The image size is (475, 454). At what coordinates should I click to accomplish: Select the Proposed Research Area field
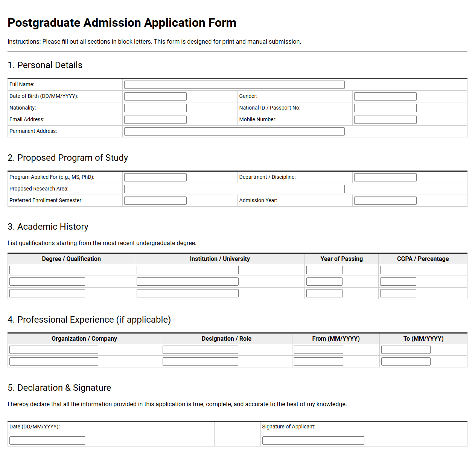coord(234,189)
